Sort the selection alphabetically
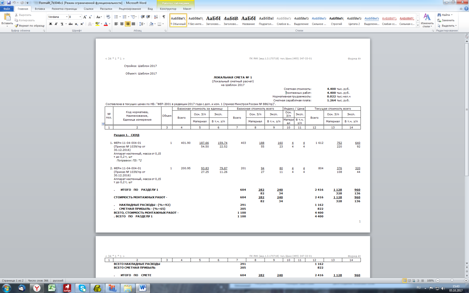Screen dimensions: 469x293 click(x=156, y=17)
